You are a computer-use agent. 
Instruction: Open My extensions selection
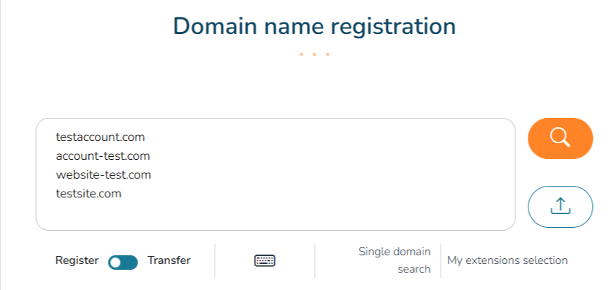pos(507,260)
